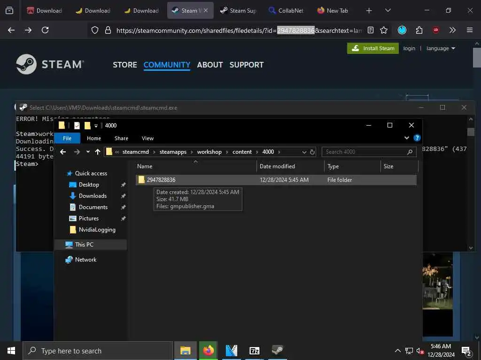Open uBlock Origin extension icon
The image size is (481, 360).
(435, 30)
